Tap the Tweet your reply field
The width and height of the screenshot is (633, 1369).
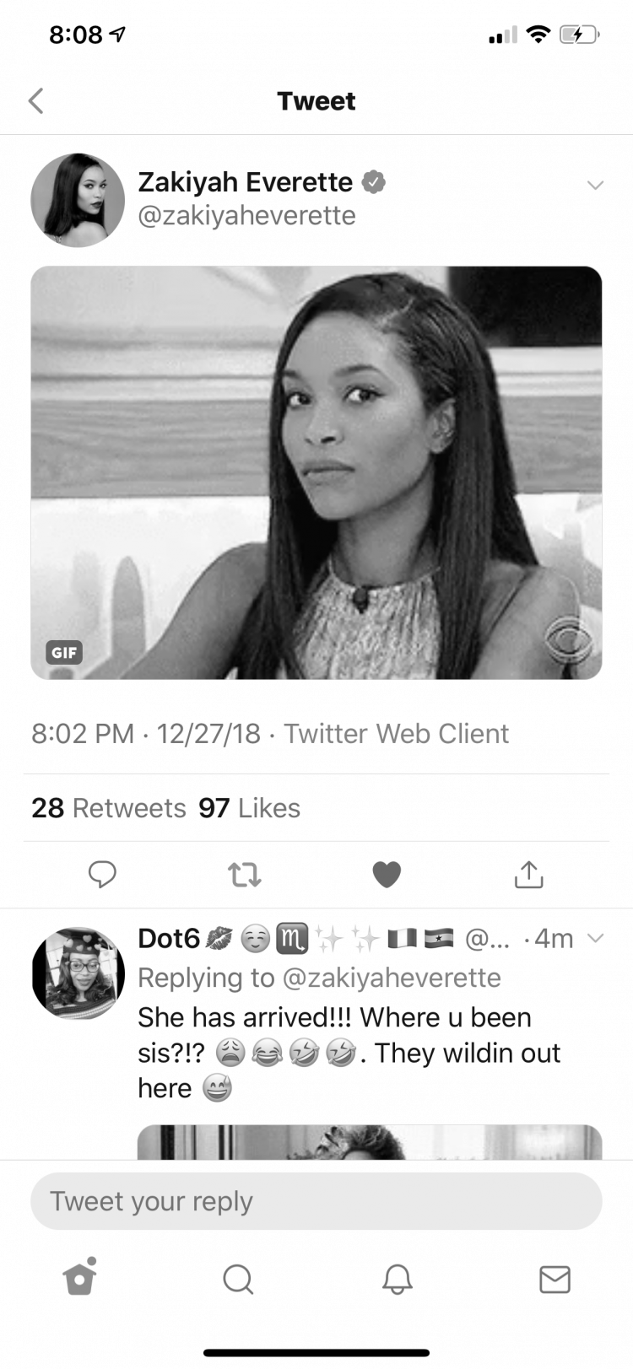(x=316, y=1201)
